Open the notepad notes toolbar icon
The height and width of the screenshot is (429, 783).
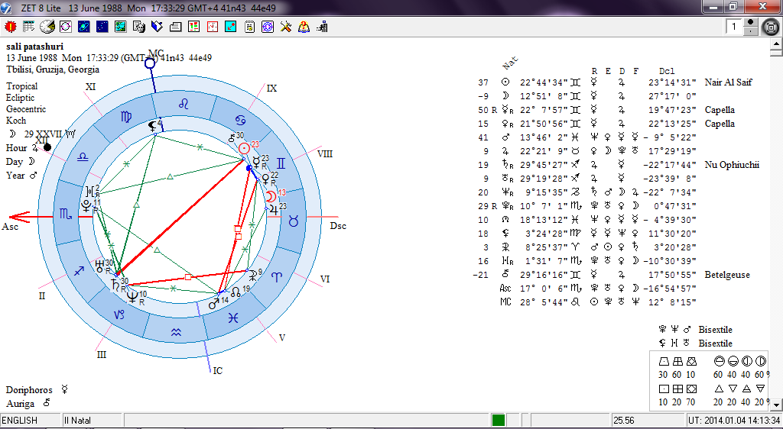(x=249, y=27)
